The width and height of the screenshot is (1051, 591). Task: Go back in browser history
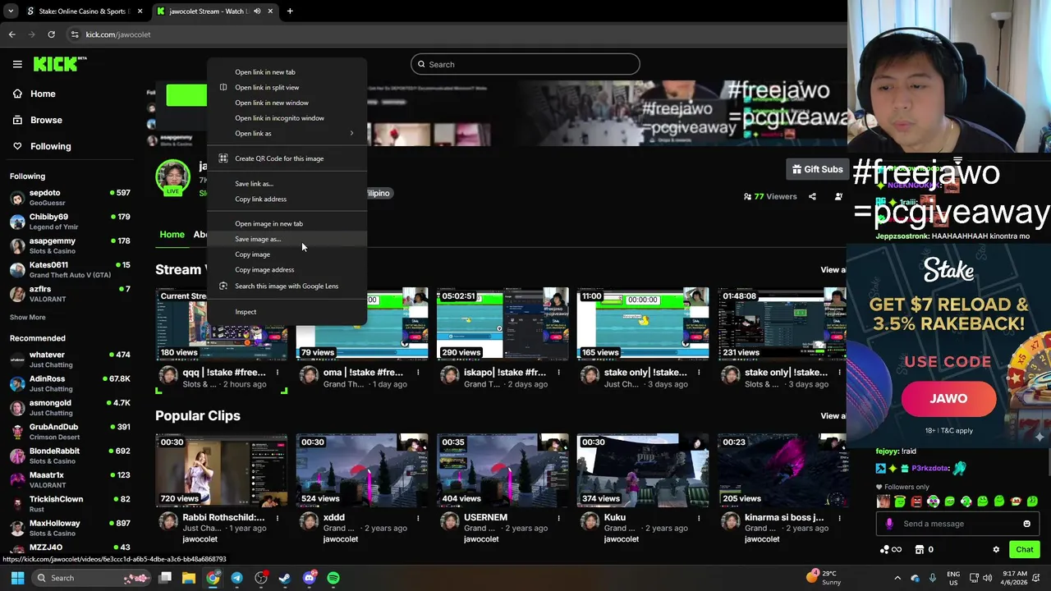click(x=11, y=34)
